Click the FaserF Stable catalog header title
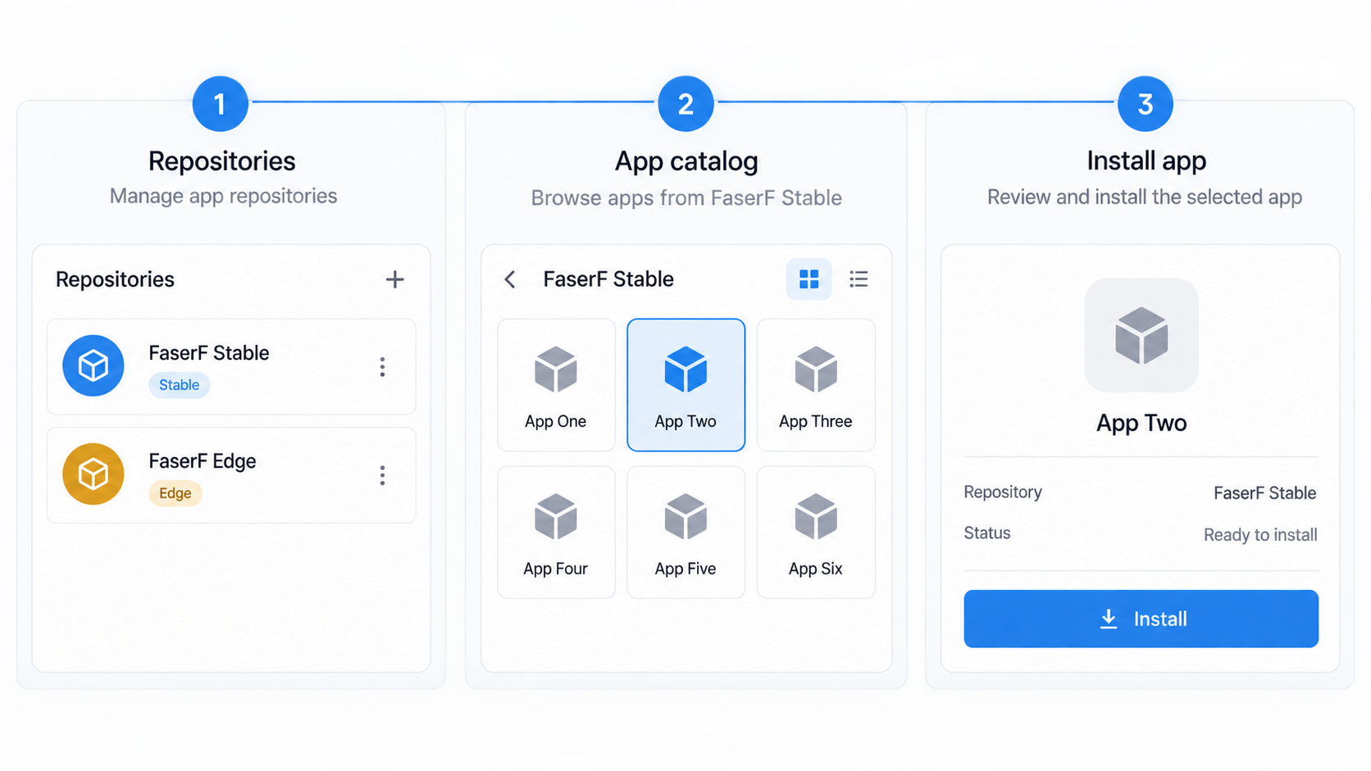 [x=608, y=279]
